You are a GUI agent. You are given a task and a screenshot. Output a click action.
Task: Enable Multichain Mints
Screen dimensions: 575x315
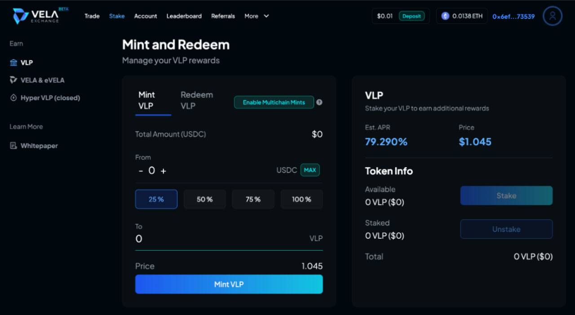pos(274,102)
